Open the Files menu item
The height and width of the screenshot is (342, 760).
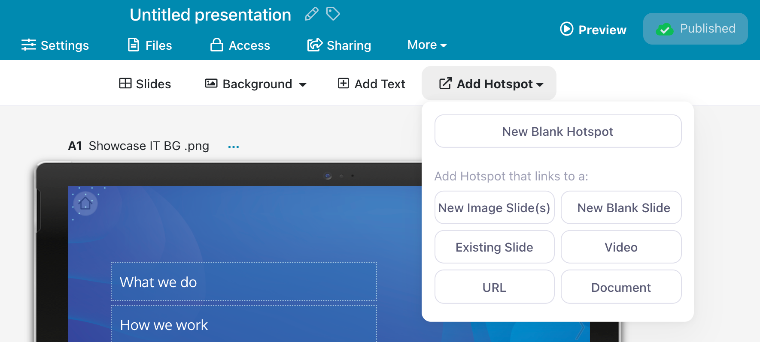(x=150, y=45)
